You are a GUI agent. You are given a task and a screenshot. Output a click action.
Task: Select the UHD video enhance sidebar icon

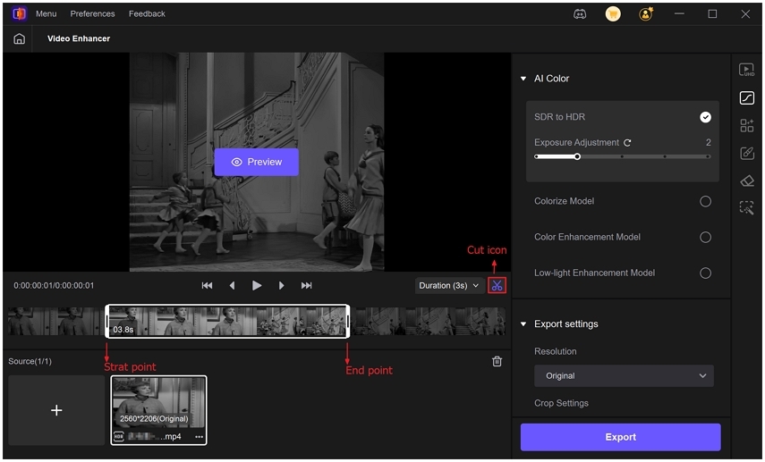(x=746, y=71)
